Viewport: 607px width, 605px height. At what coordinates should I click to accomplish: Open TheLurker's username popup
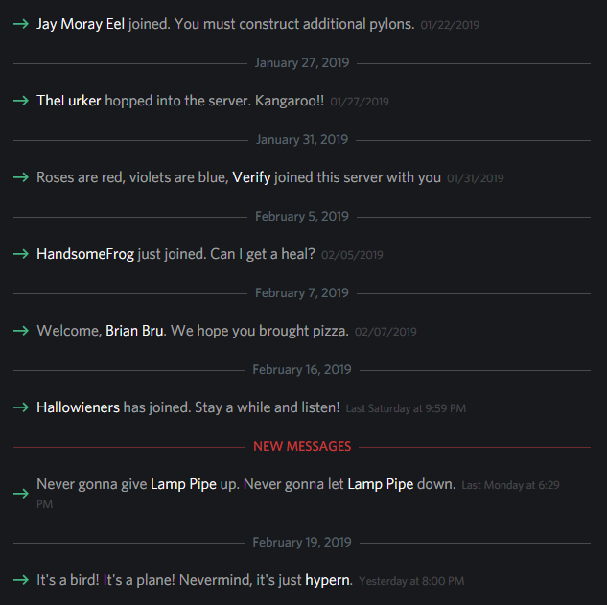[68, 101]
